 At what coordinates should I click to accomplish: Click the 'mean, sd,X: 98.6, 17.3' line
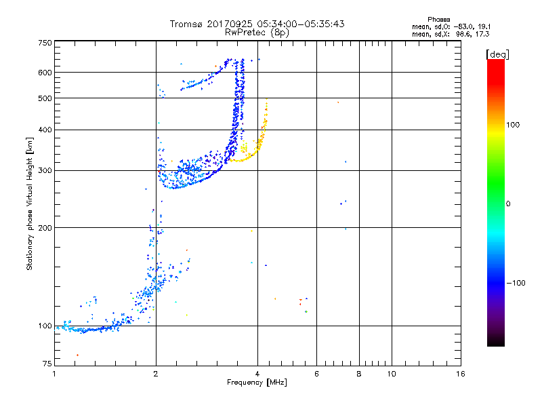pos(451,34)
